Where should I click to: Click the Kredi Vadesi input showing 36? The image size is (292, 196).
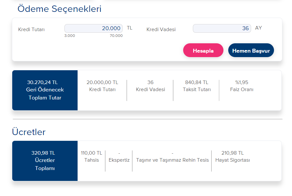(x=222, y=28)
